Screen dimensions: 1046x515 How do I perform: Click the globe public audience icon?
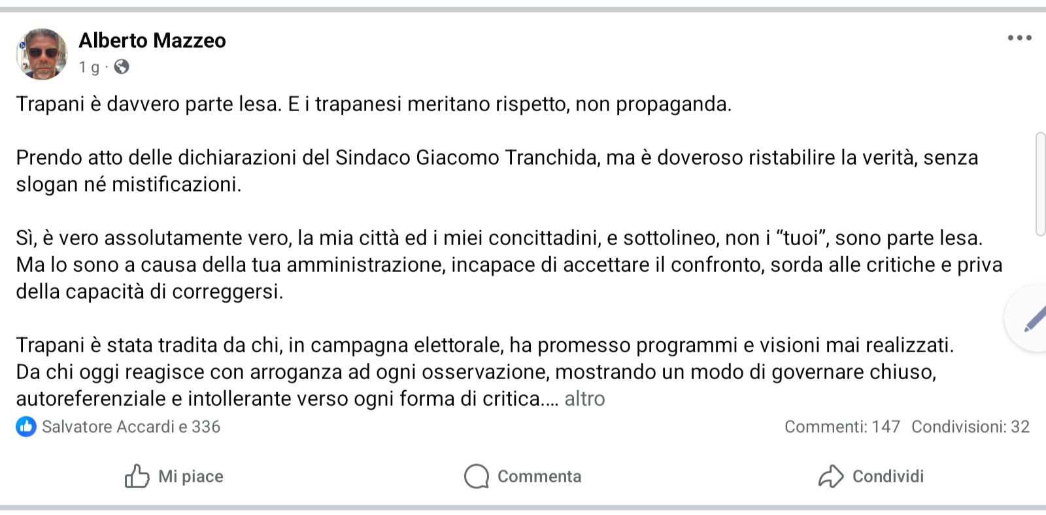(x=122, y=67)
